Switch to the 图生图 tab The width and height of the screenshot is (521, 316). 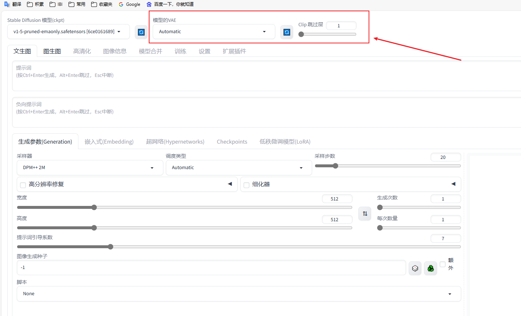point(52,51)
